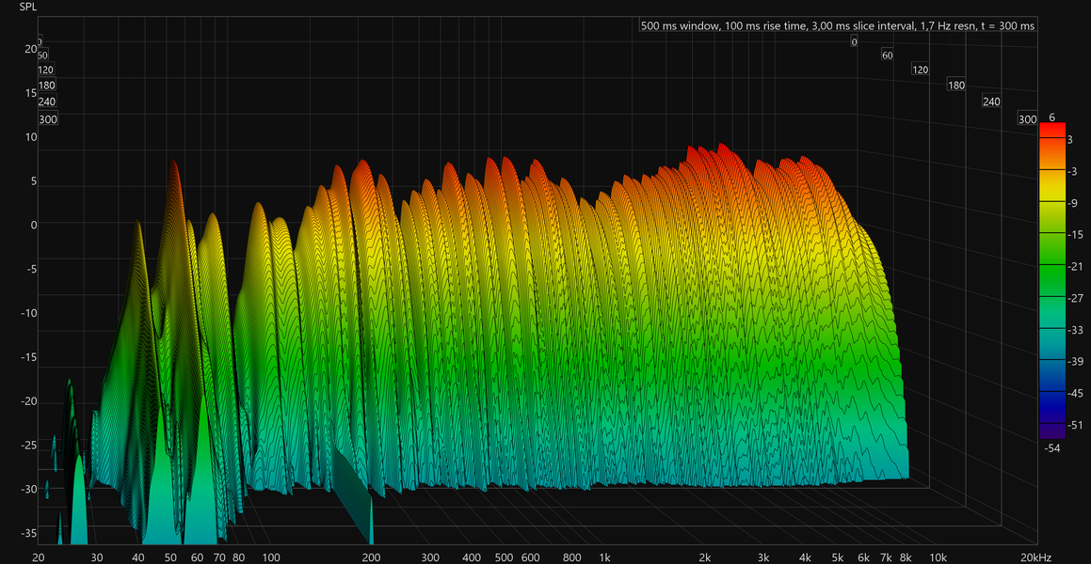
Task: Click the '5' SPL axis tick label
Action: (32, 181)
